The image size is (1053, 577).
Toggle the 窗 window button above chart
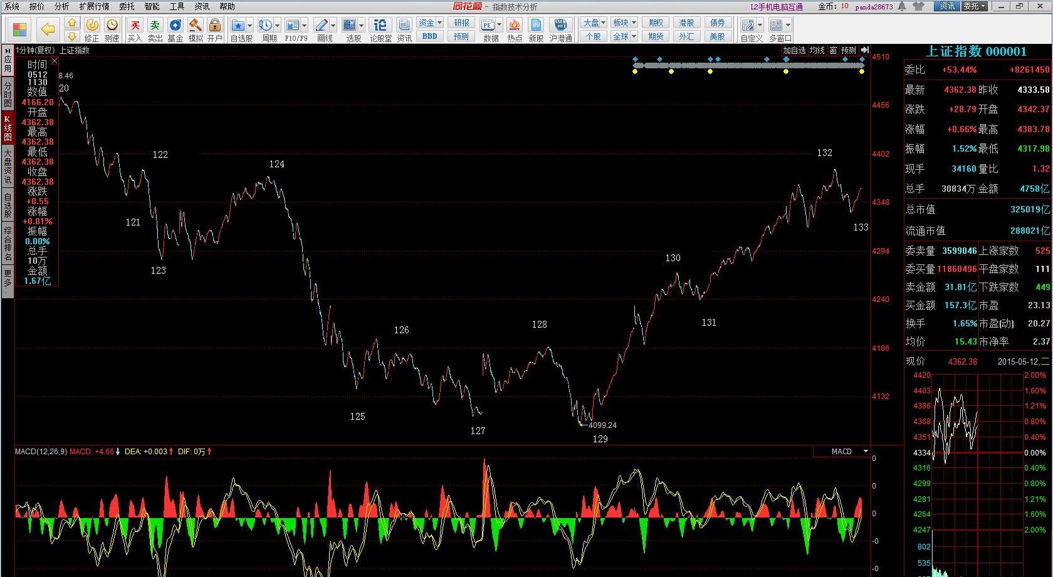tap(833, 50)
